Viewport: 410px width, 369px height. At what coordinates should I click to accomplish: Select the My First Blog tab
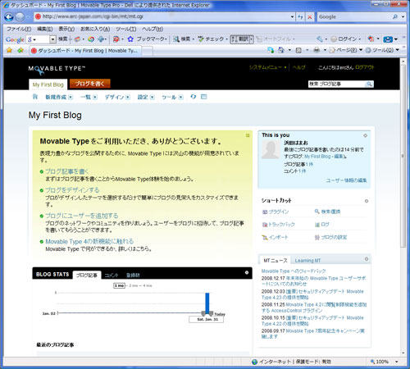(x=48, y=84)
